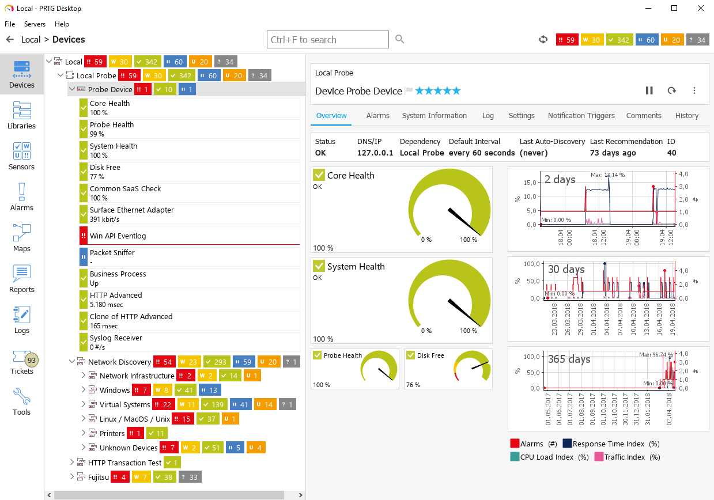Open the File menu
The width and height of the screenshot is (714, 500).
click(10, 24)
